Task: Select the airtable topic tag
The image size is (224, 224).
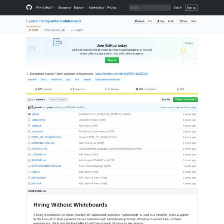Action: 87,80
